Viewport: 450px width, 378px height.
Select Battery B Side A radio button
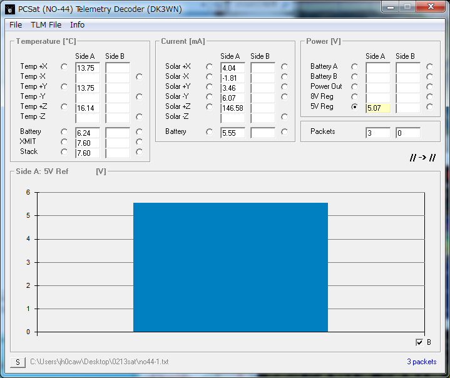(355, 76)
